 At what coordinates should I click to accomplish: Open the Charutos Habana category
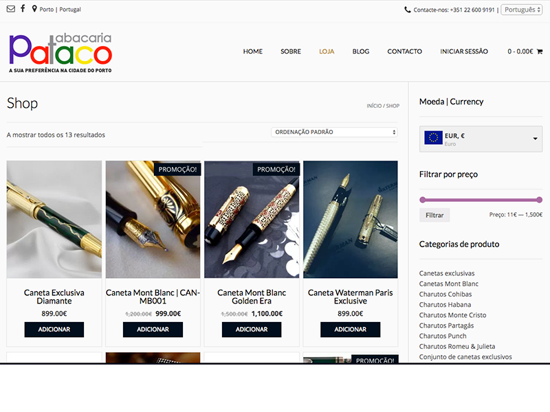pyautogui.click(x=445, y=305)
